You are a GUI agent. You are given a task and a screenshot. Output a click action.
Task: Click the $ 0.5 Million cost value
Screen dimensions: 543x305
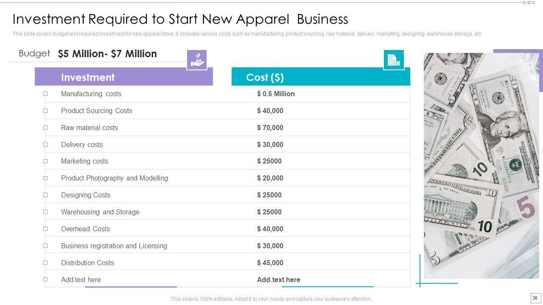[x=276, y=94]
